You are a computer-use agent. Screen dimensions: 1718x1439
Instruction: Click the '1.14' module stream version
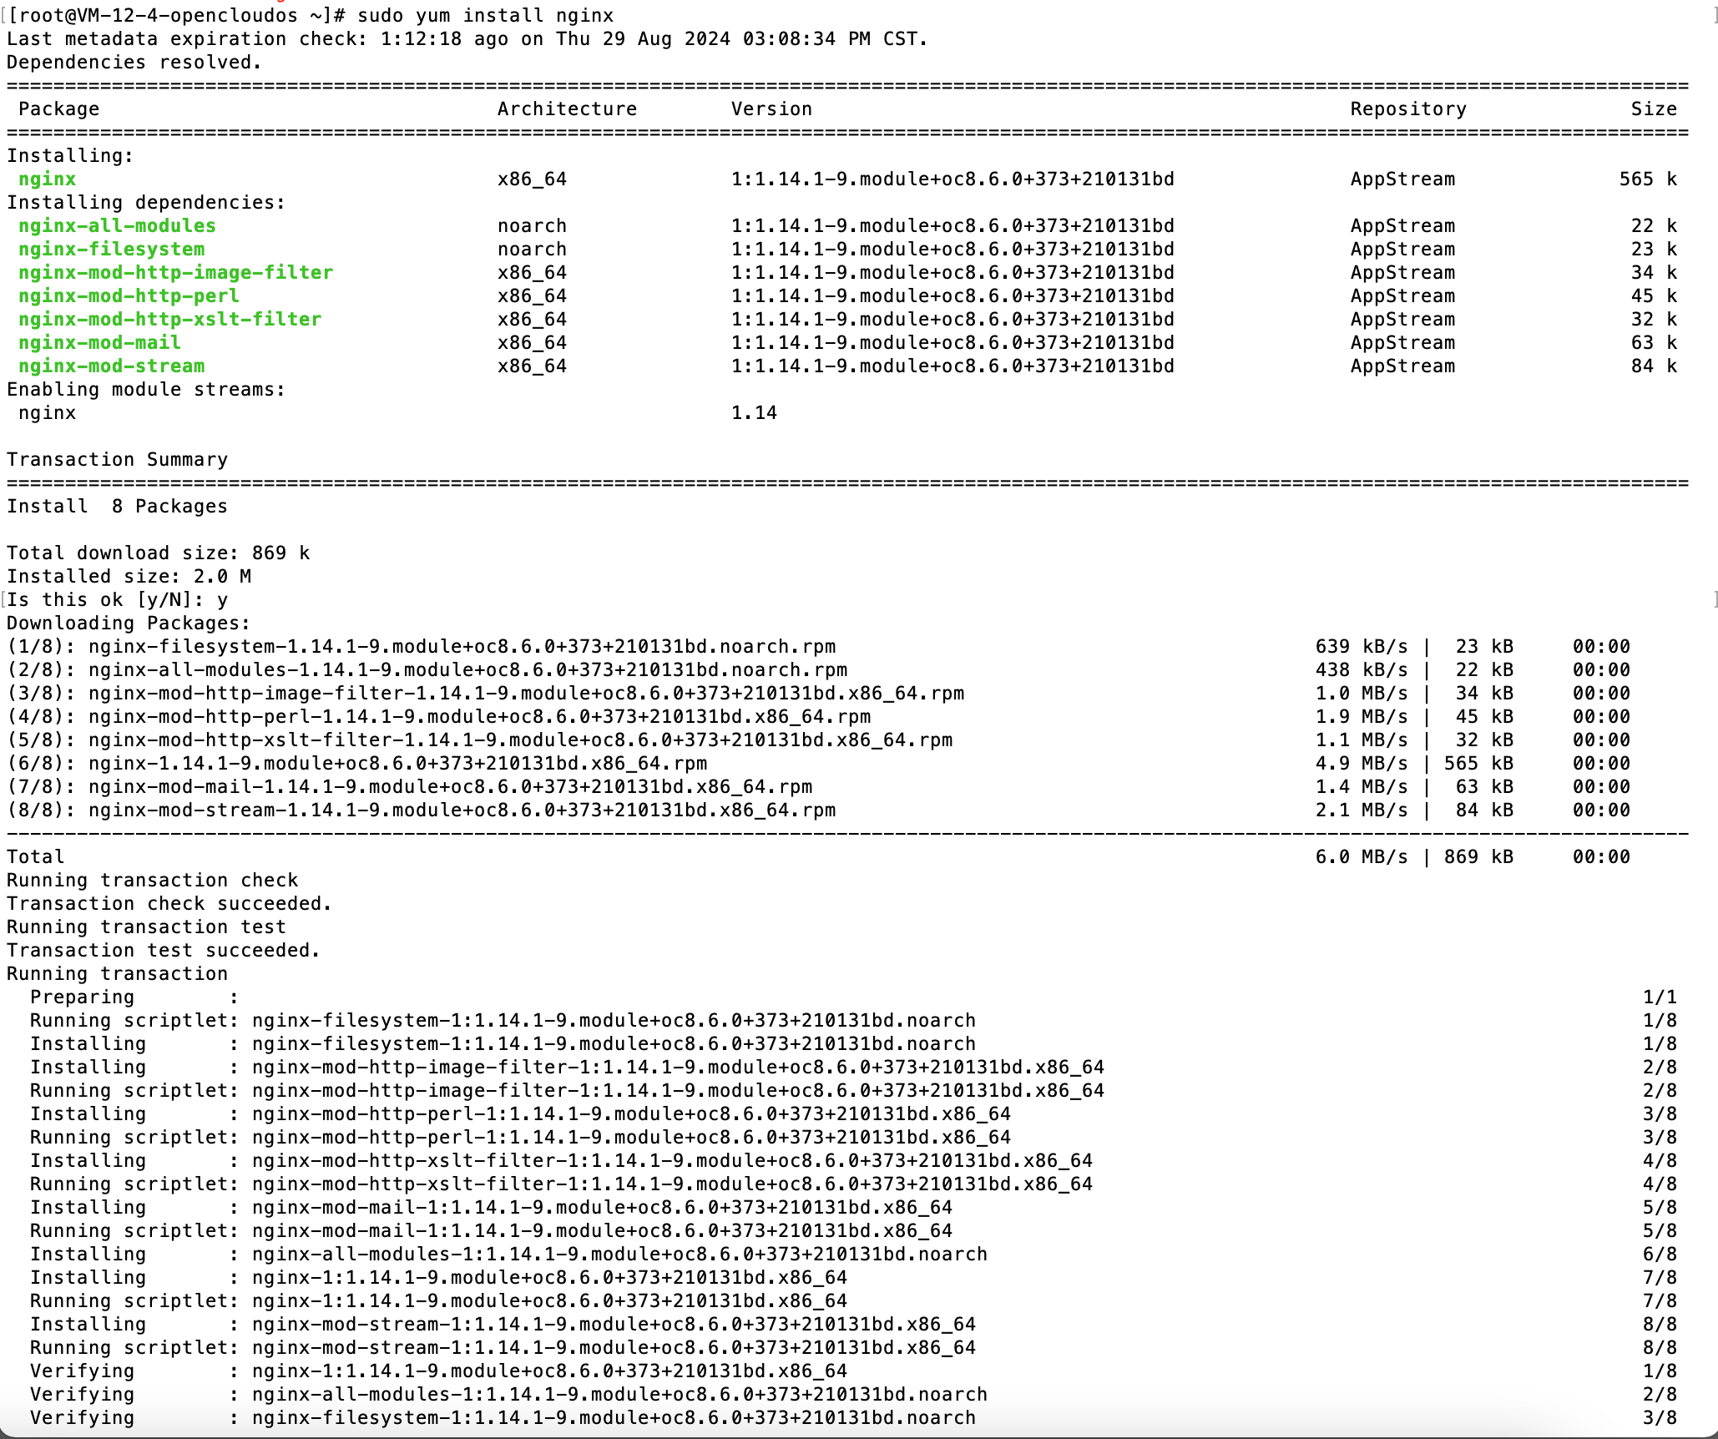coord(754,413)
